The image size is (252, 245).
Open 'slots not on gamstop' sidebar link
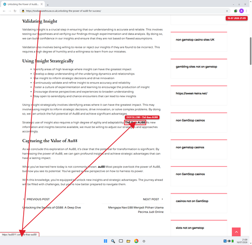tap(190, 228)
